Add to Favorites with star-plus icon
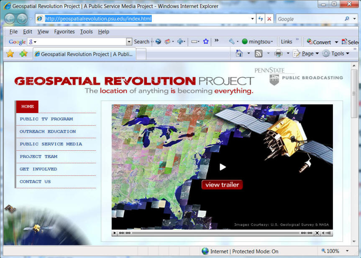 (x=23, y=54)
